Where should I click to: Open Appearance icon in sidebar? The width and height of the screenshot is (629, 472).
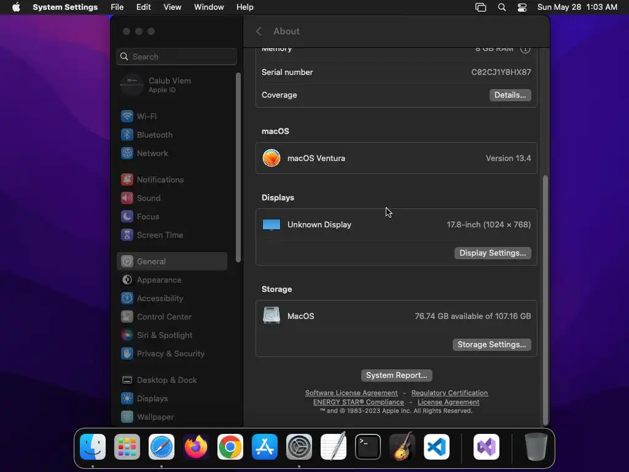(127, 280)
